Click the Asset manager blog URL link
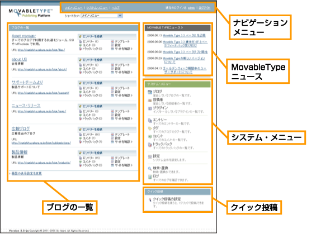The height and width of the screenshot is (248, 321). tap(41, 50)
